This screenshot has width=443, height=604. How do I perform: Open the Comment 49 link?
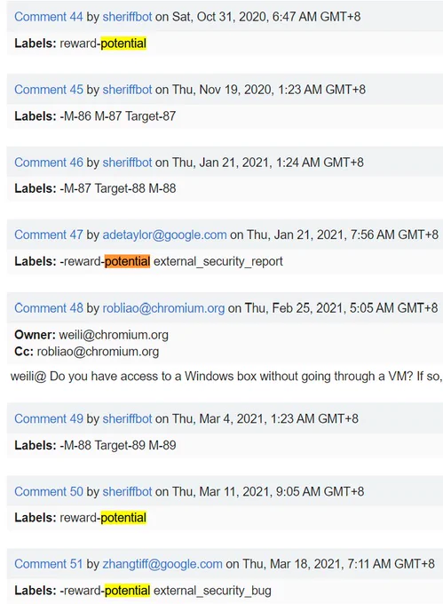click(x=49, y=418)
